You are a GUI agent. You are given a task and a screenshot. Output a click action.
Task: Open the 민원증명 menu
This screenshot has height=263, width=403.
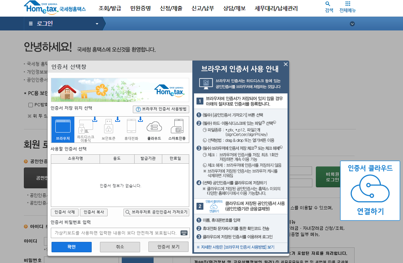140,9
